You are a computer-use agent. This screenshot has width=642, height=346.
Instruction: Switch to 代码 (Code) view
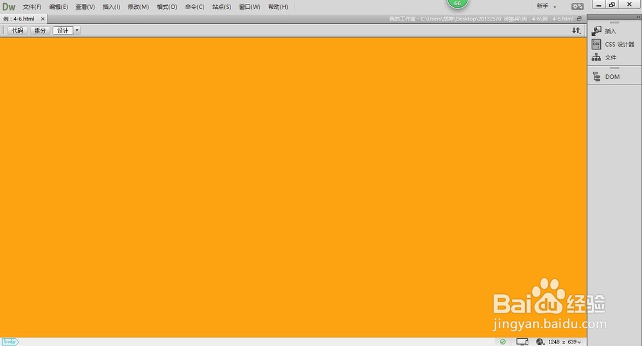tap(17, 30)
